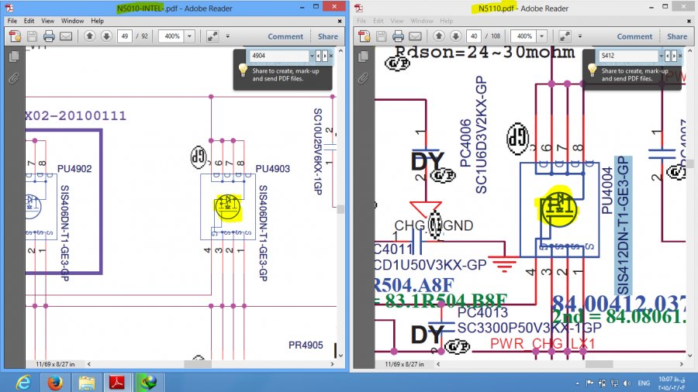This screenshot has width=698, height=392.
Task: Open page thumbnails panel in N5010-INTEL window
Action: point(14,57)
